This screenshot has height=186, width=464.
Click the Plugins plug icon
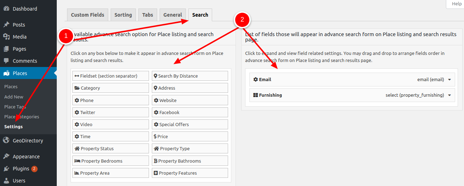[x=6, y=169]
